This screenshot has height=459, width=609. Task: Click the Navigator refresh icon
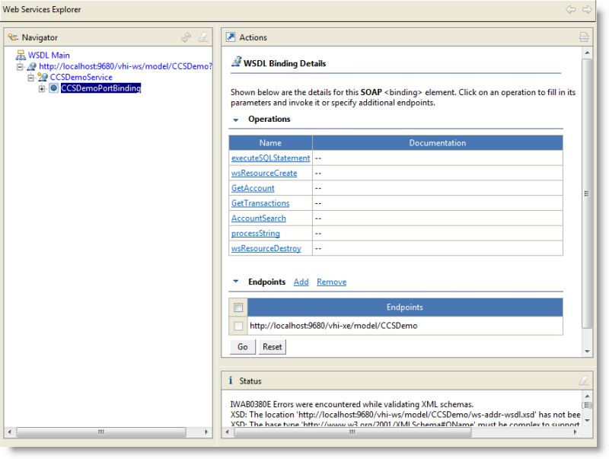186,37
